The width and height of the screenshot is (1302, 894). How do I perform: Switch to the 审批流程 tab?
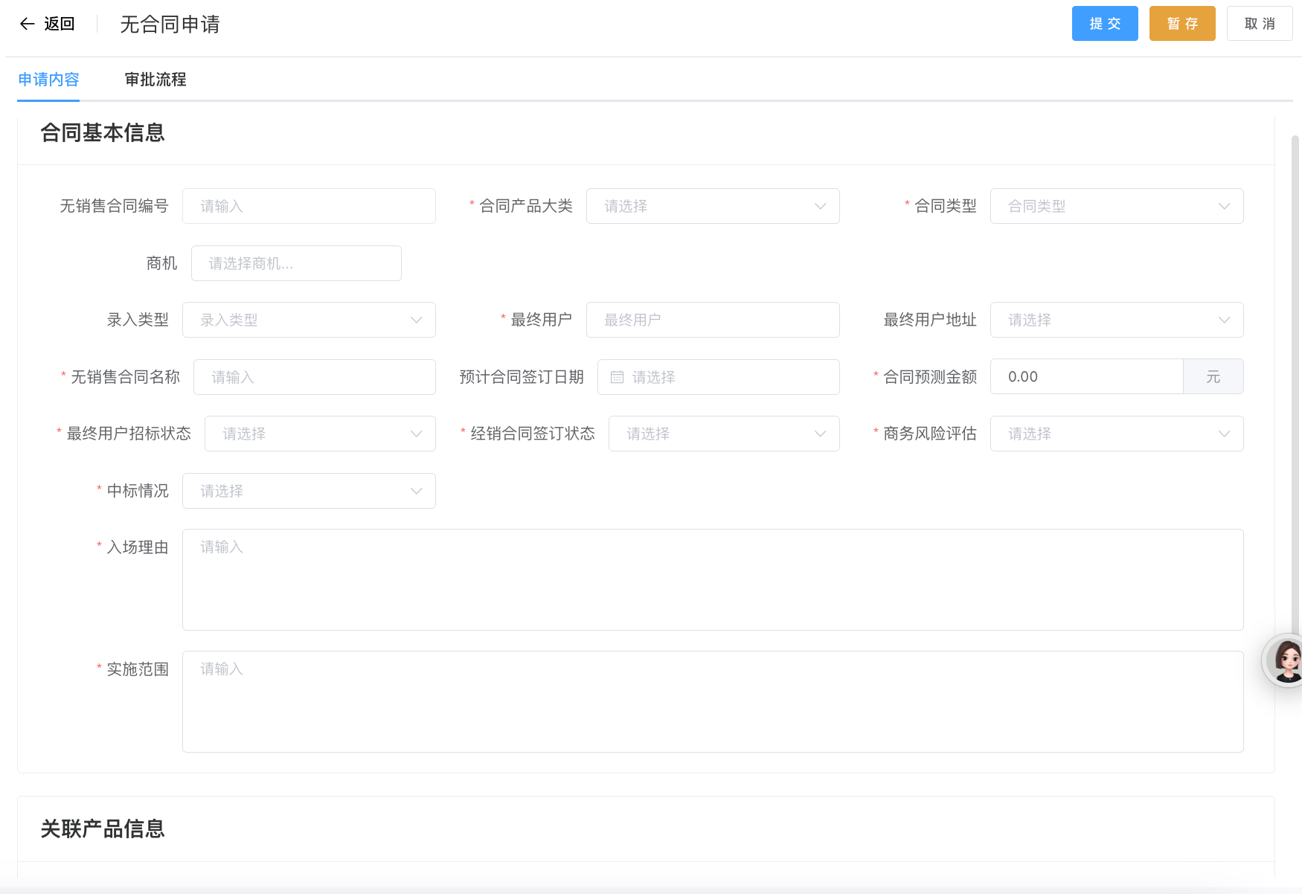pos(155,80)
